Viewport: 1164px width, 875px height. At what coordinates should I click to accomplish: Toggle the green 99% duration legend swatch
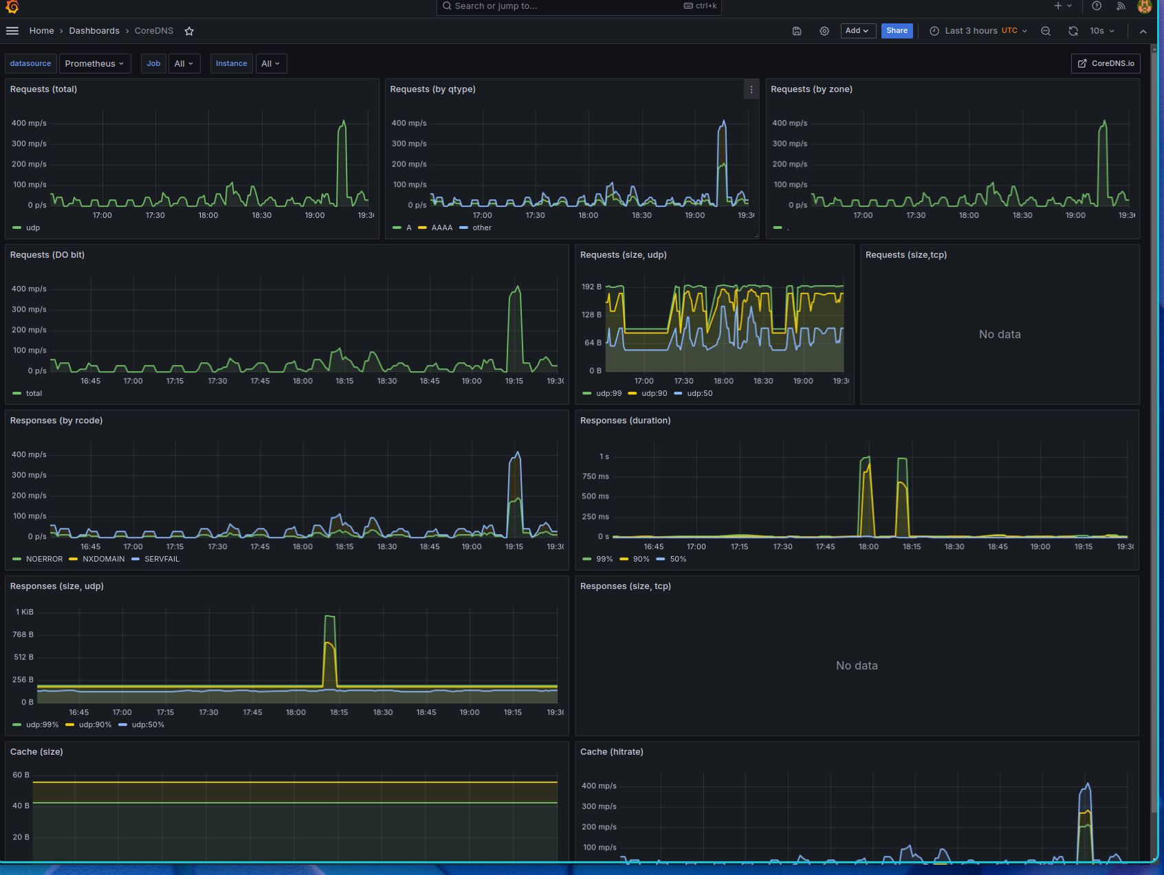[x=586, y=559]
